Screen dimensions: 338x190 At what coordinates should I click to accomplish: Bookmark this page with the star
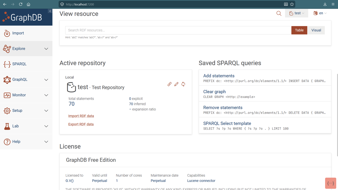tap(292, 4)
